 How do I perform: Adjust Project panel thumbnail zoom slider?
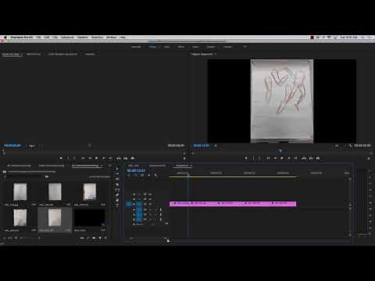(26, 238)
